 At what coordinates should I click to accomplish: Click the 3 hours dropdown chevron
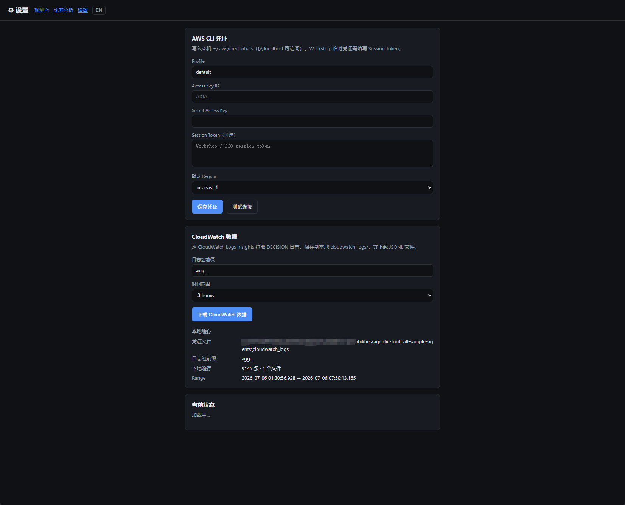pos(429,295)
